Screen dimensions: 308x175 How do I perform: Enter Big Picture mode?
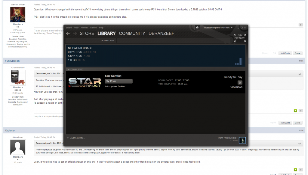pos(240,38)
